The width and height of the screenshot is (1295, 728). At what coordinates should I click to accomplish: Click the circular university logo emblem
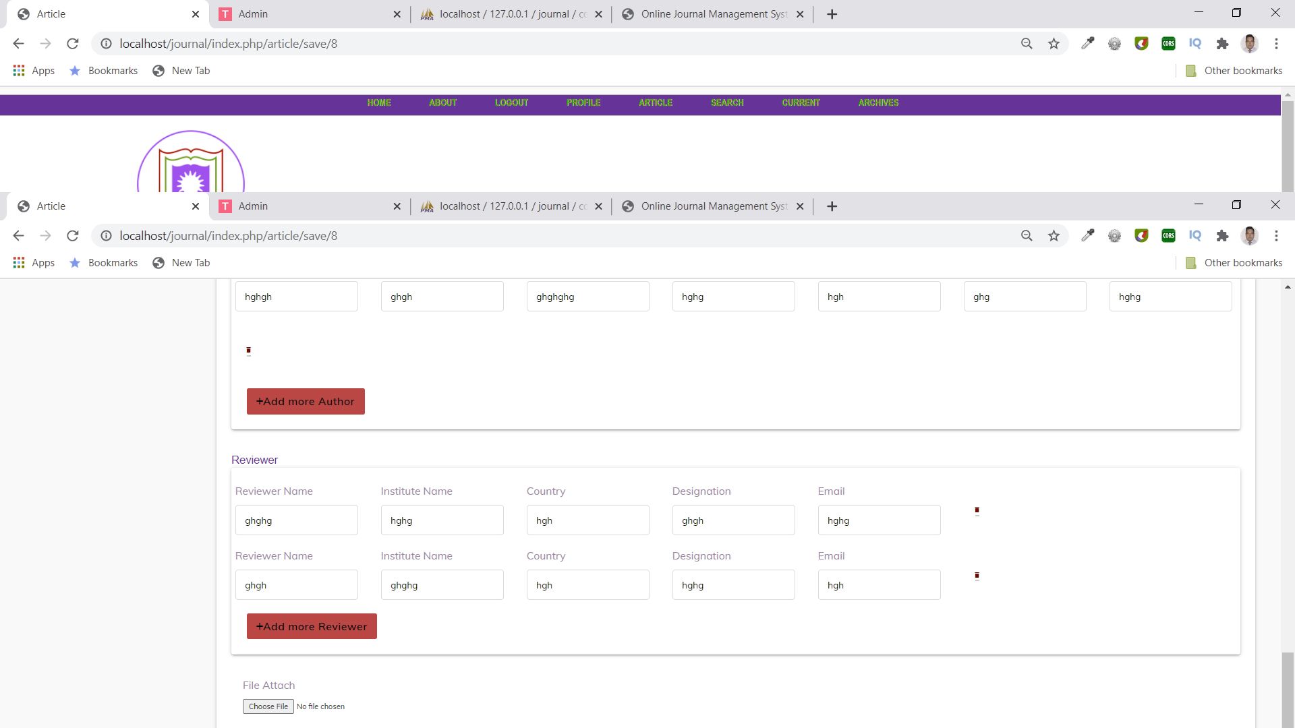tap(191, 164)
